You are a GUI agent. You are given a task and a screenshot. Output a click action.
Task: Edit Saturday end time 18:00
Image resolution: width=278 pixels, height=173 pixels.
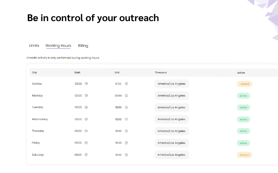(118, 155)
